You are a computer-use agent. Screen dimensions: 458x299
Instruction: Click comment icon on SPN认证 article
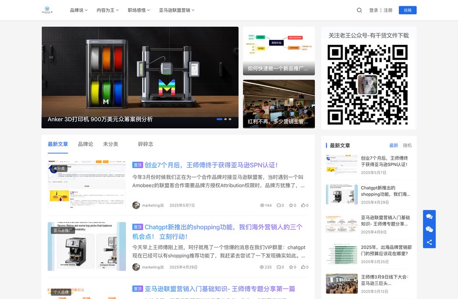click(x=278, y=205)
